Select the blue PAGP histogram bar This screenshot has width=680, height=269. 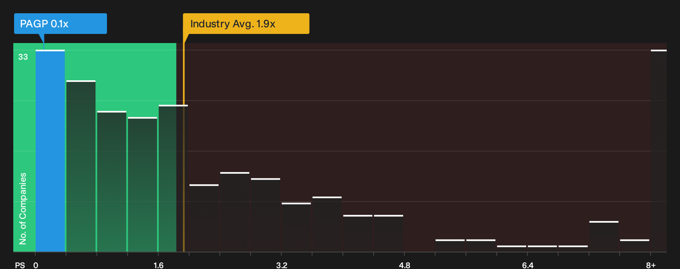point(50,151)
